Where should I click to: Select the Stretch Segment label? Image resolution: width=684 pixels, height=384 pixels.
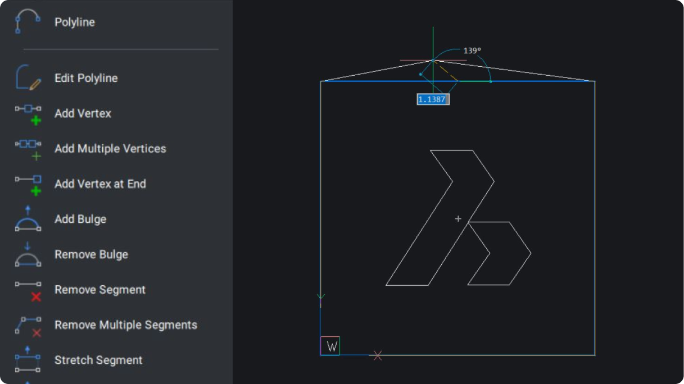click(98, 360)
